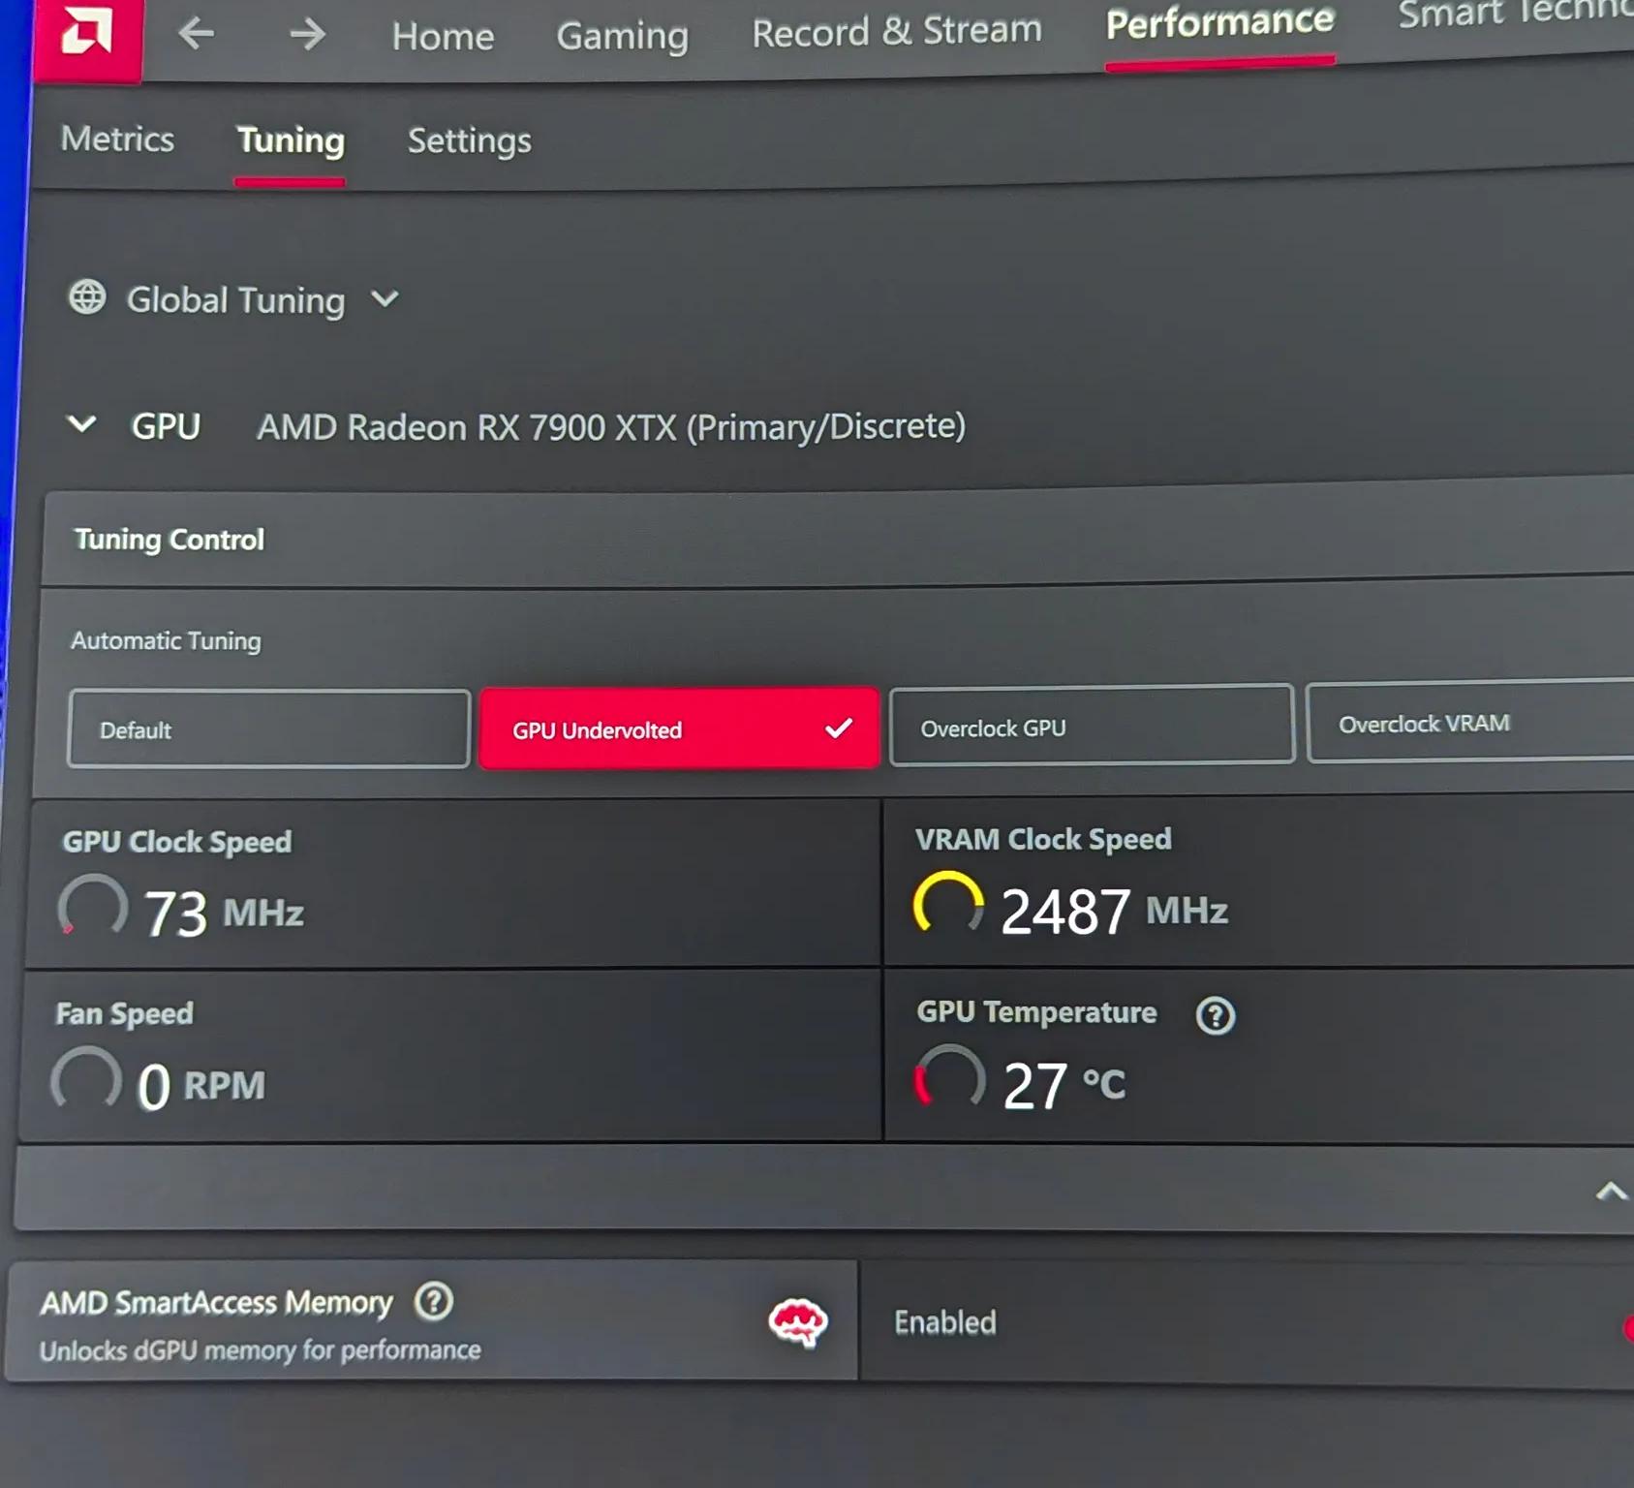Choose the Overclock VRAM preset

pyautogui.click(x=1470, y=722)
